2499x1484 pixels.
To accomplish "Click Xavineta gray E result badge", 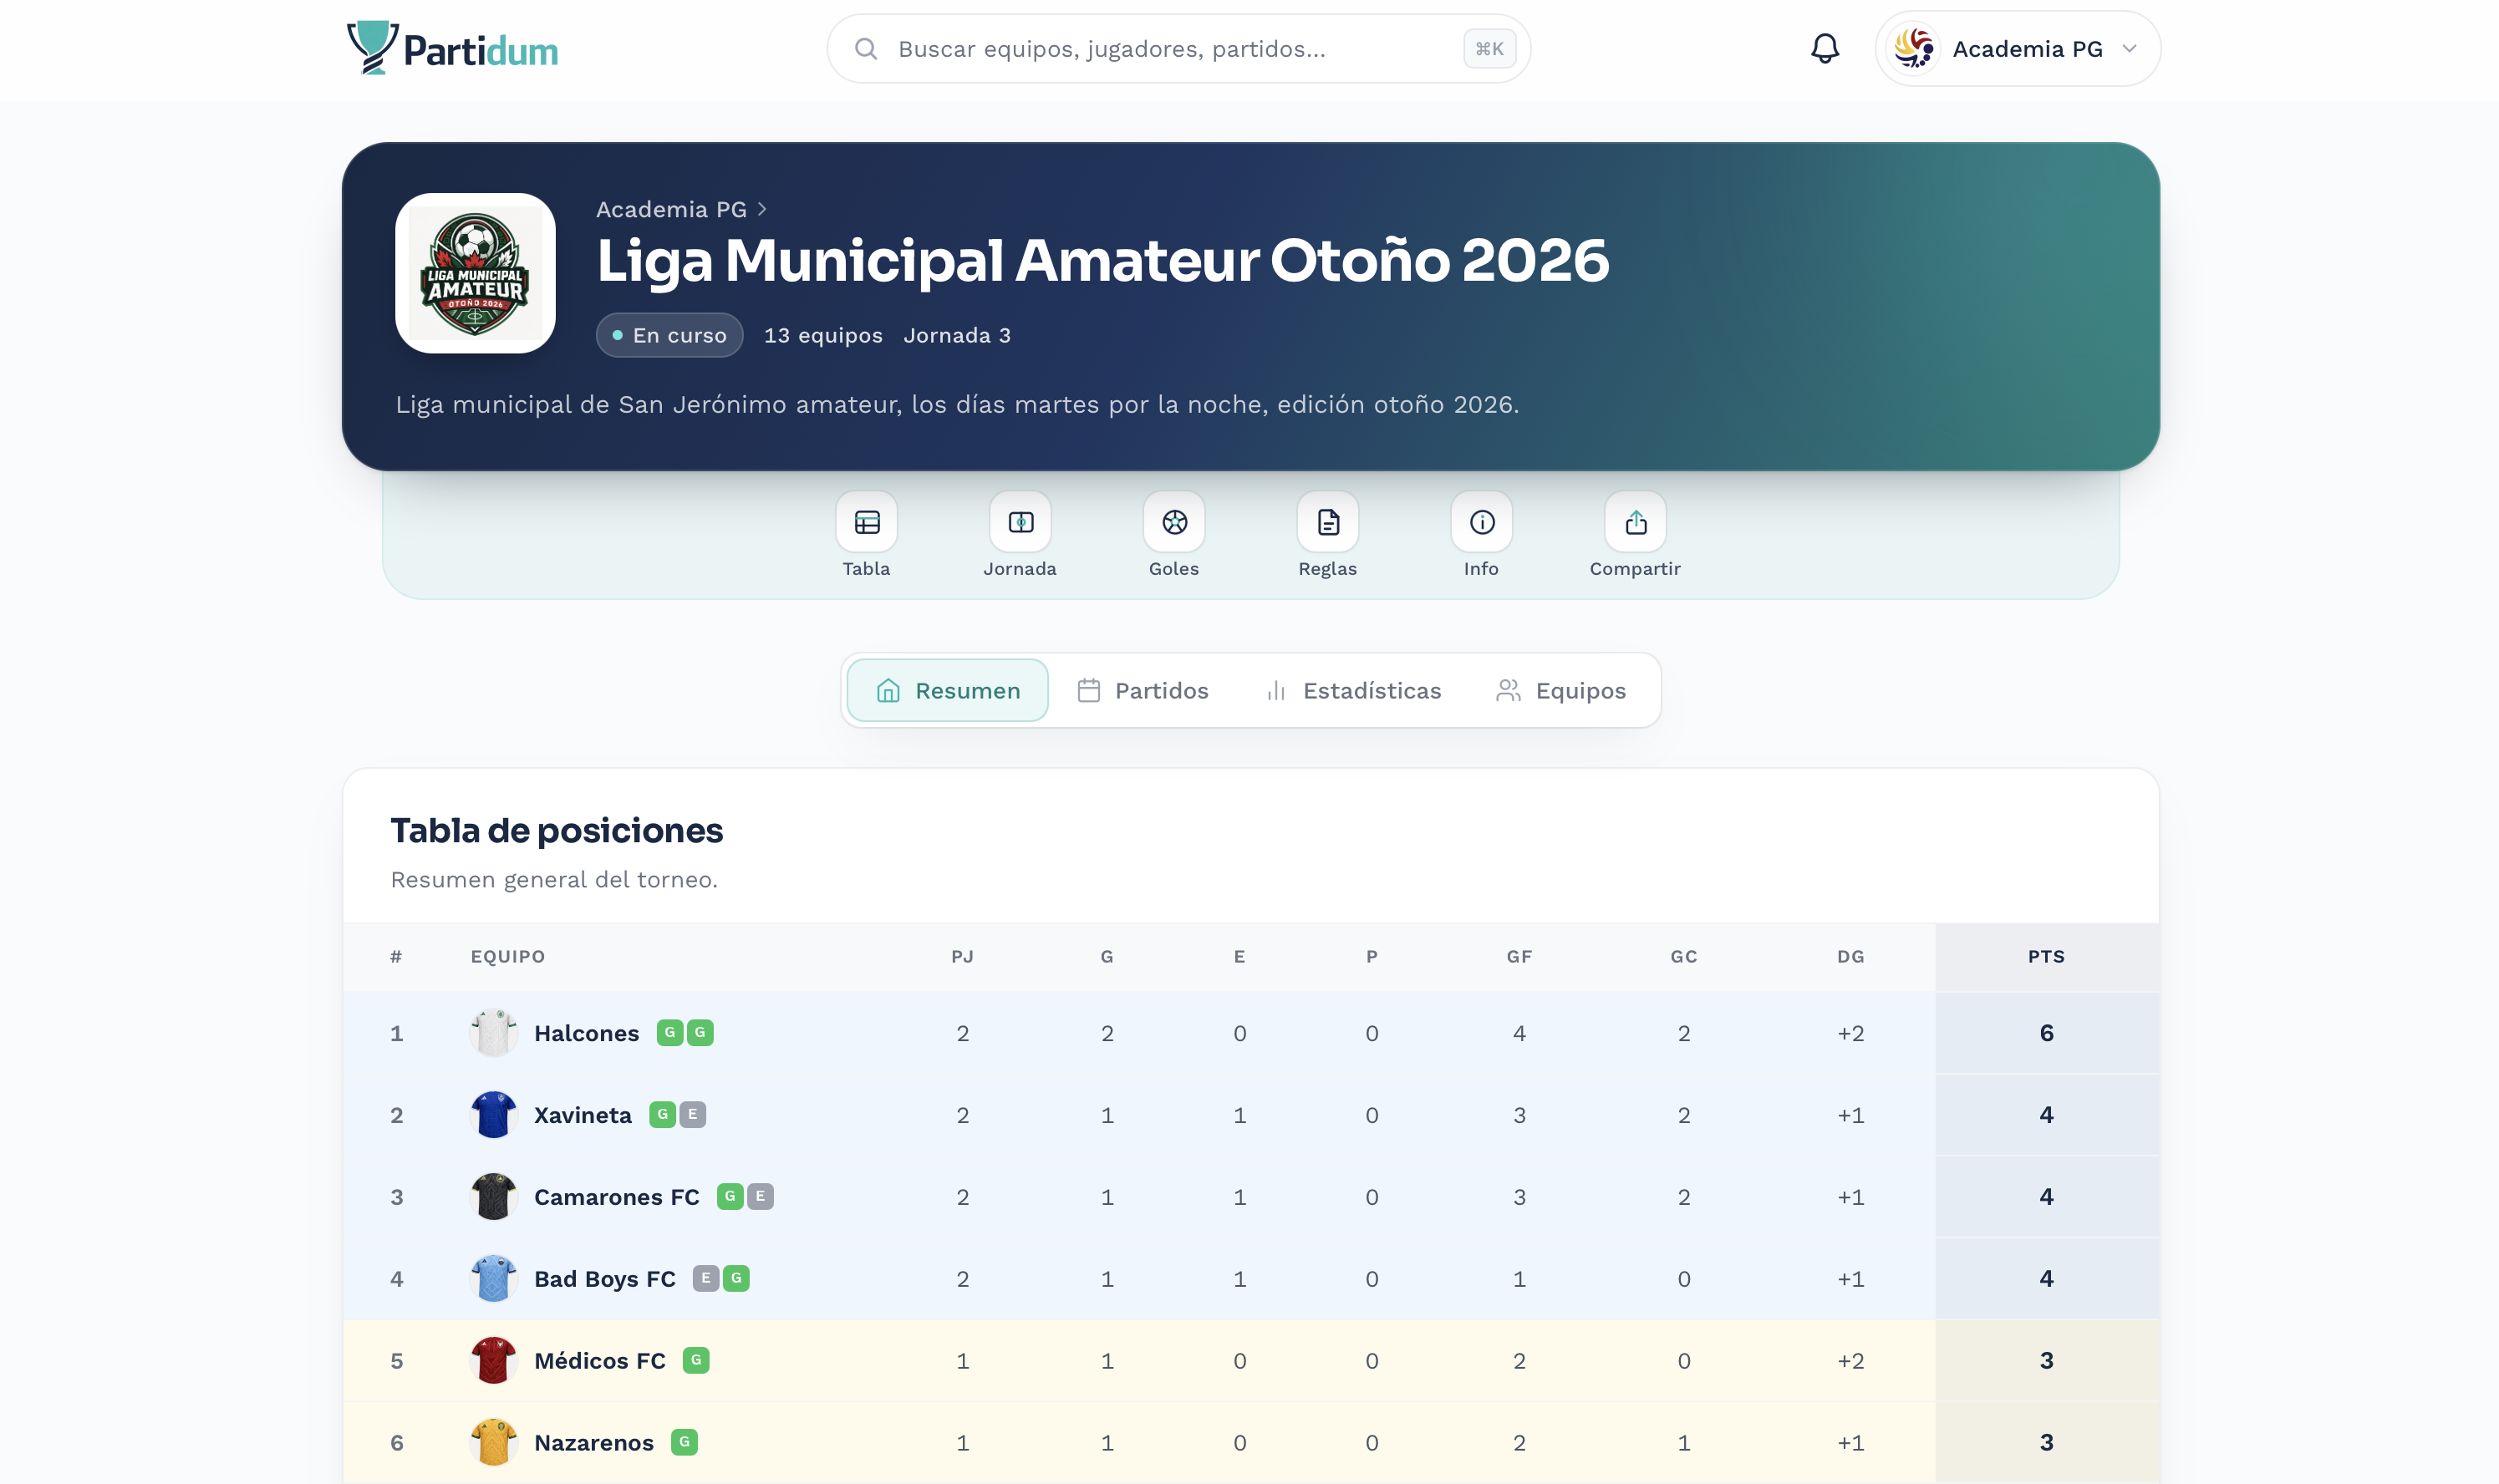I will coord(693,1114).
